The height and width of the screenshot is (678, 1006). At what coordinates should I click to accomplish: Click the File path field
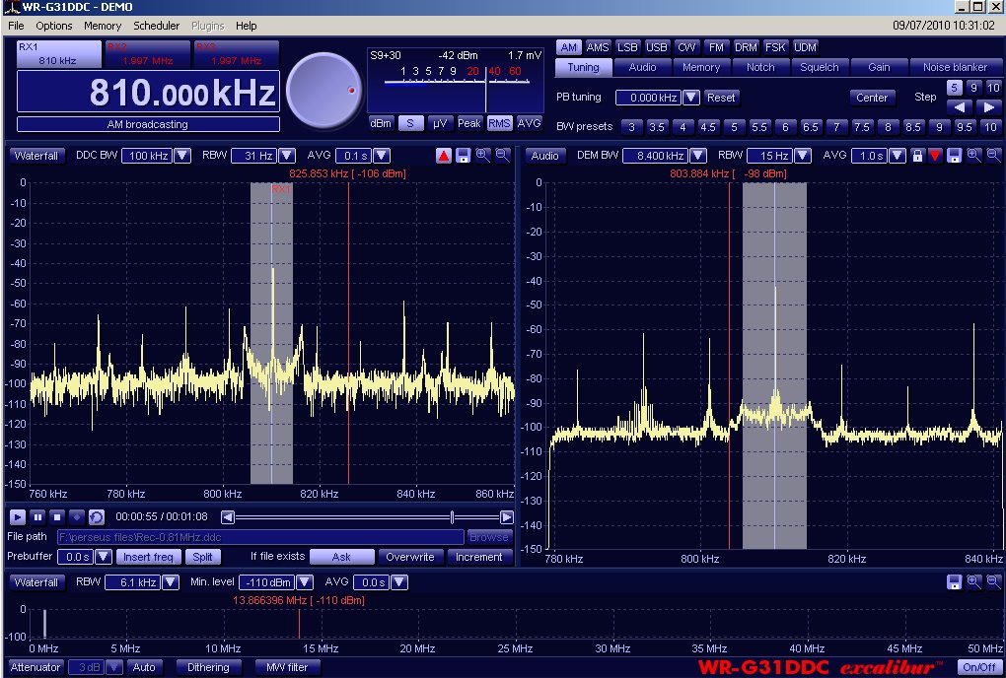[260, 537]
